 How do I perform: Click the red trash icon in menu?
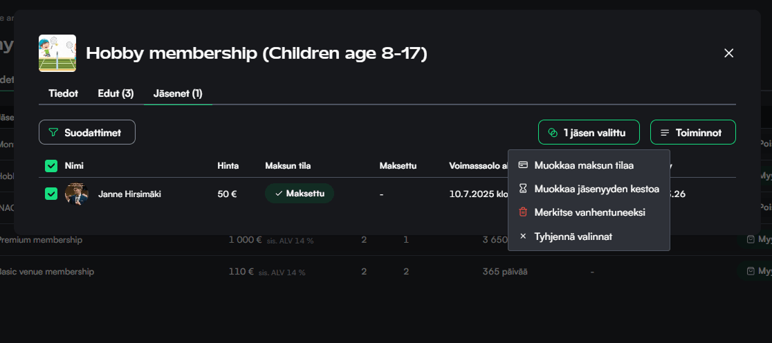pyautogui.click(x=523, y=212)
